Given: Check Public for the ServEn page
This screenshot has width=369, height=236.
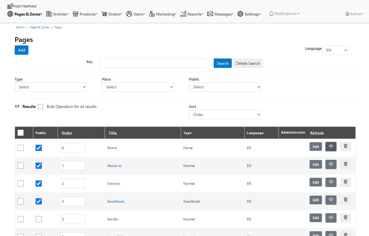Looking at the screenshot, I should pos(39,219).
